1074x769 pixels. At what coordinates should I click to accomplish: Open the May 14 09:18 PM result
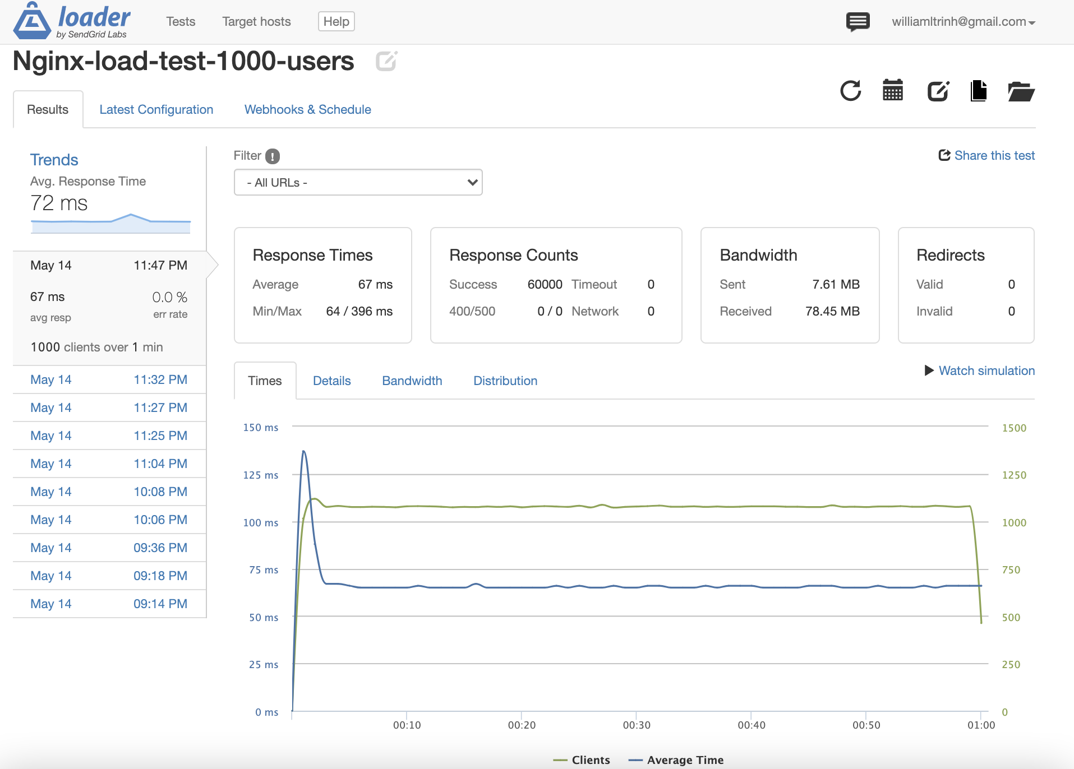(x=109, y=576)
